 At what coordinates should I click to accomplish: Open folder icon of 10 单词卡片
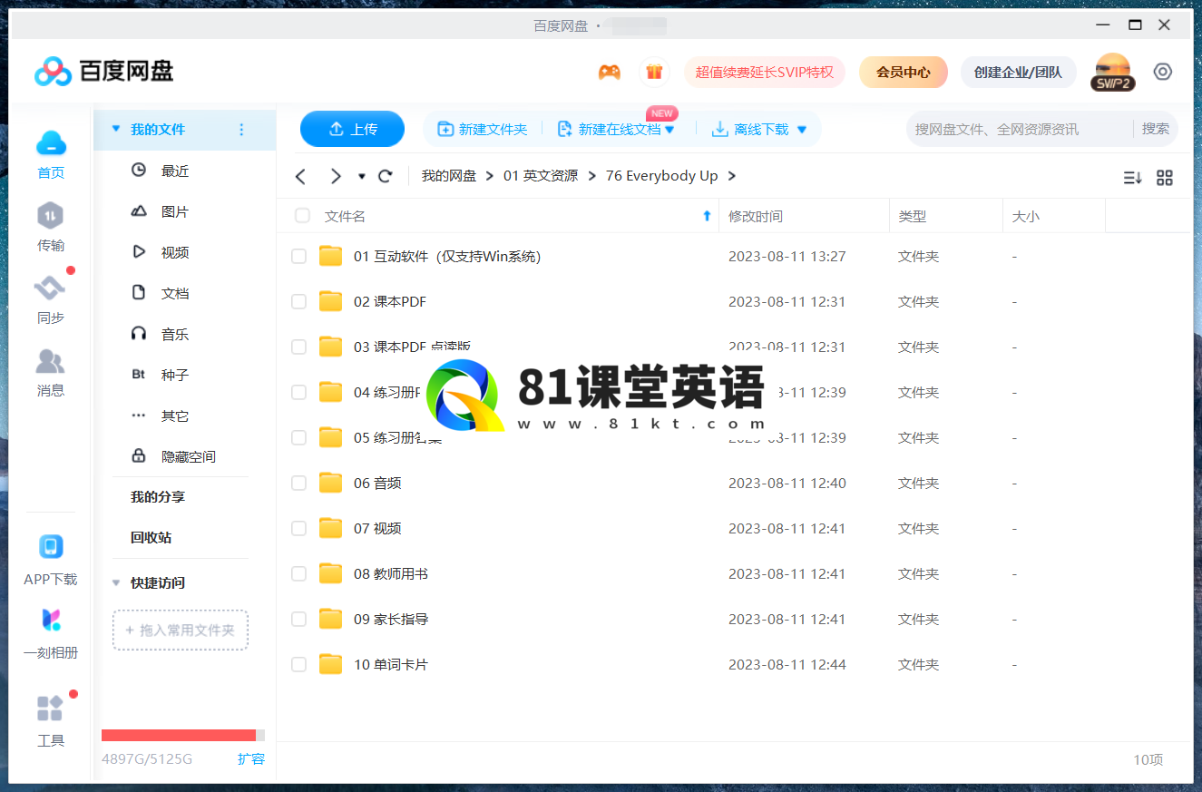click(x=330, y=664)
